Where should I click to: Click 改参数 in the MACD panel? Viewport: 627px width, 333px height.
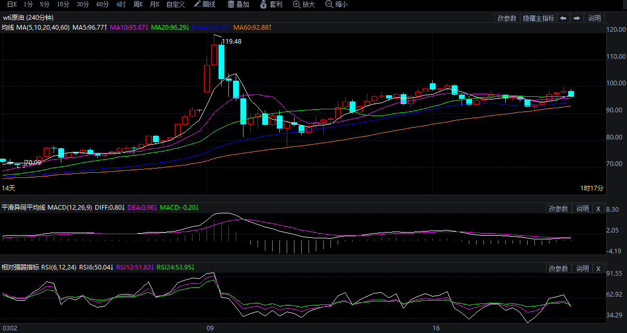pos(558,209)
